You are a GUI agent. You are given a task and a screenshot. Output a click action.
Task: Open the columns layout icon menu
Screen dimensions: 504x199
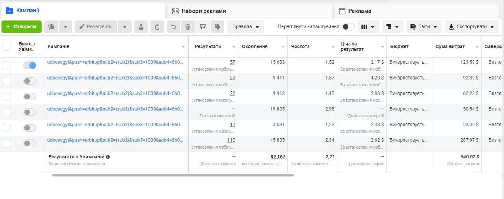pyautogui.click(x=368, y=27)
